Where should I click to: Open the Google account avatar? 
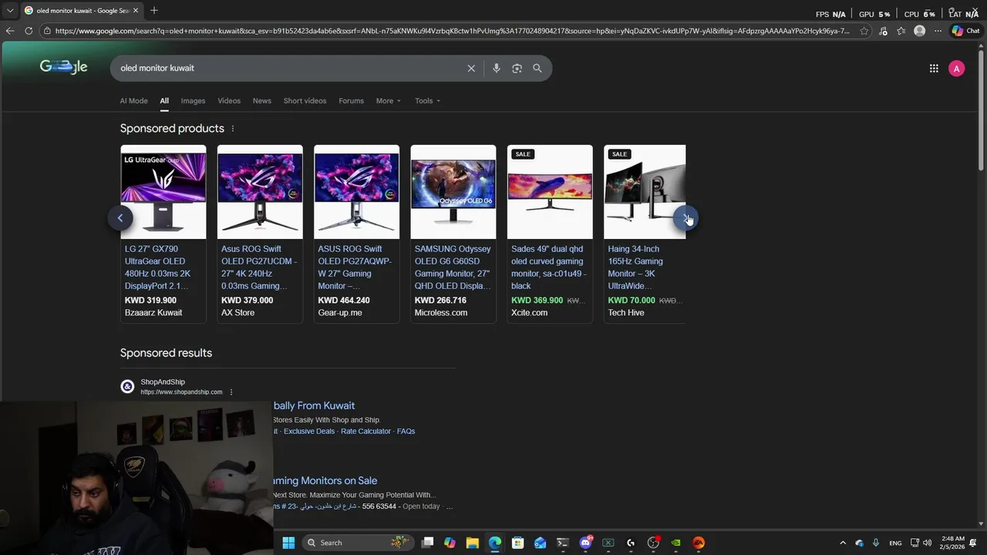(x=956, y=69)
